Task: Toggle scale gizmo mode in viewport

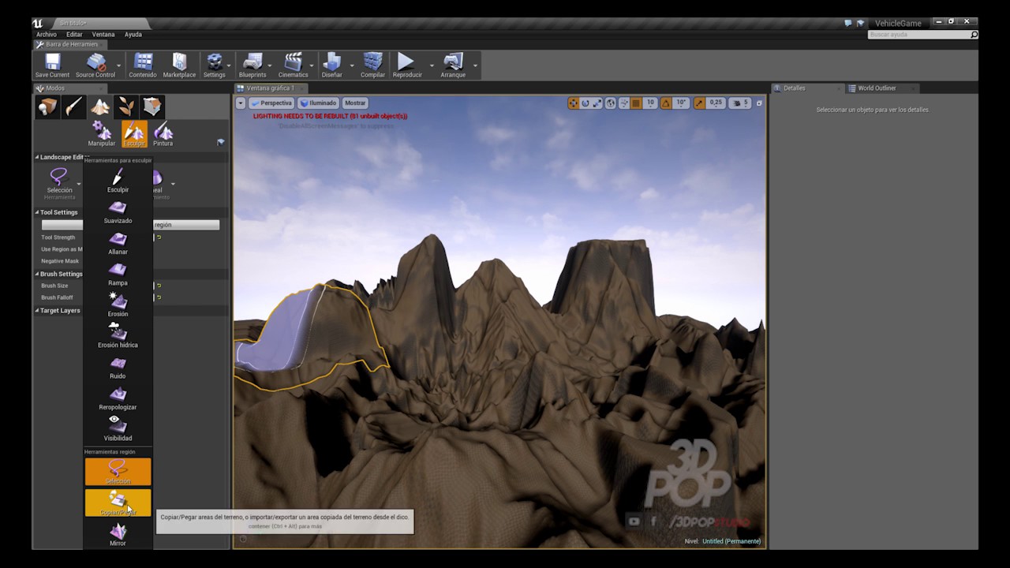Action: pos(597,103)
